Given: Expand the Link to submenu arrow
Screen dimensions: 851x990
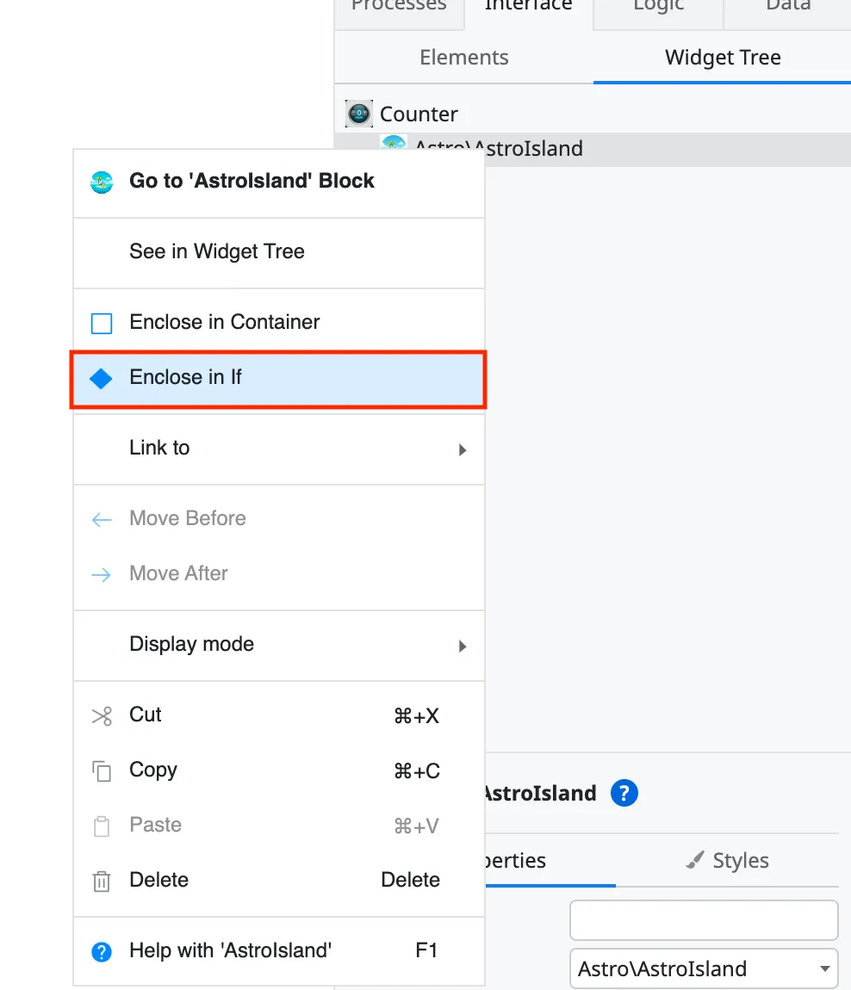Looking at the screenshot, I should (x=463, y=449).
